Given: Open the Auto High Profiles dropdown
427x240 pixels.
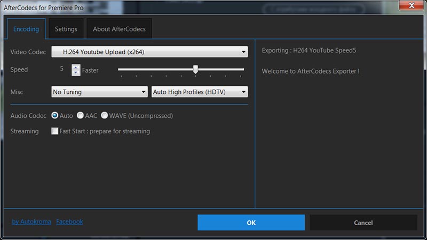Looking at the screenshot, I should [199, 92].
